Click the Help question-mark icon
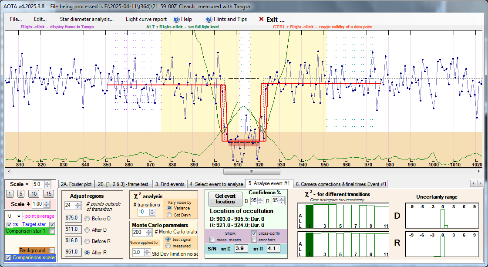Screen dimensions: 488x267 tap(176, 19)
